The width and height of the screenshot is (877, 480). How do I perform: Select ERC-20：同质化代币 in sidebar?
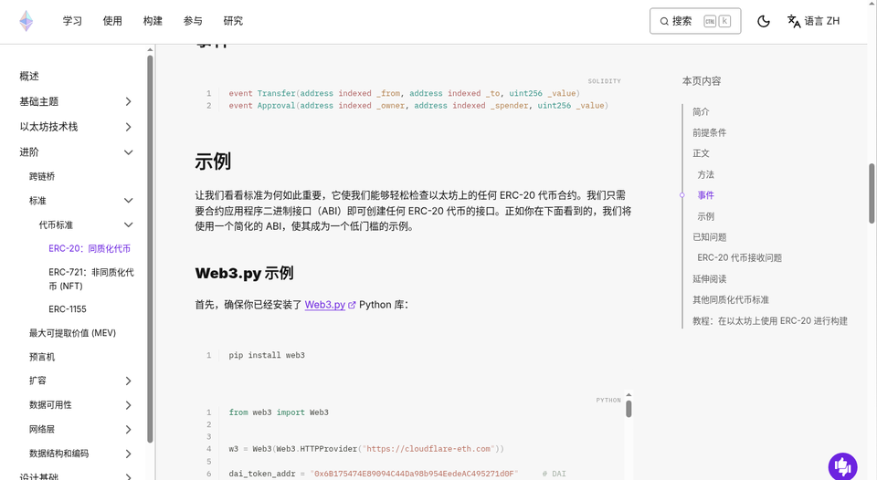90,248
